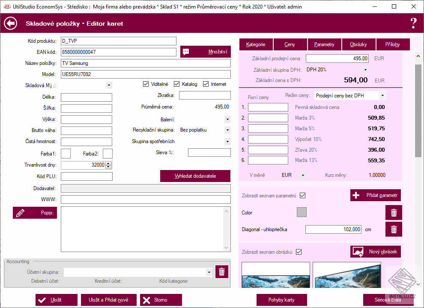
Task: Disable Zobrazit seznam parametrů checkbox
Action: (303, 196)
